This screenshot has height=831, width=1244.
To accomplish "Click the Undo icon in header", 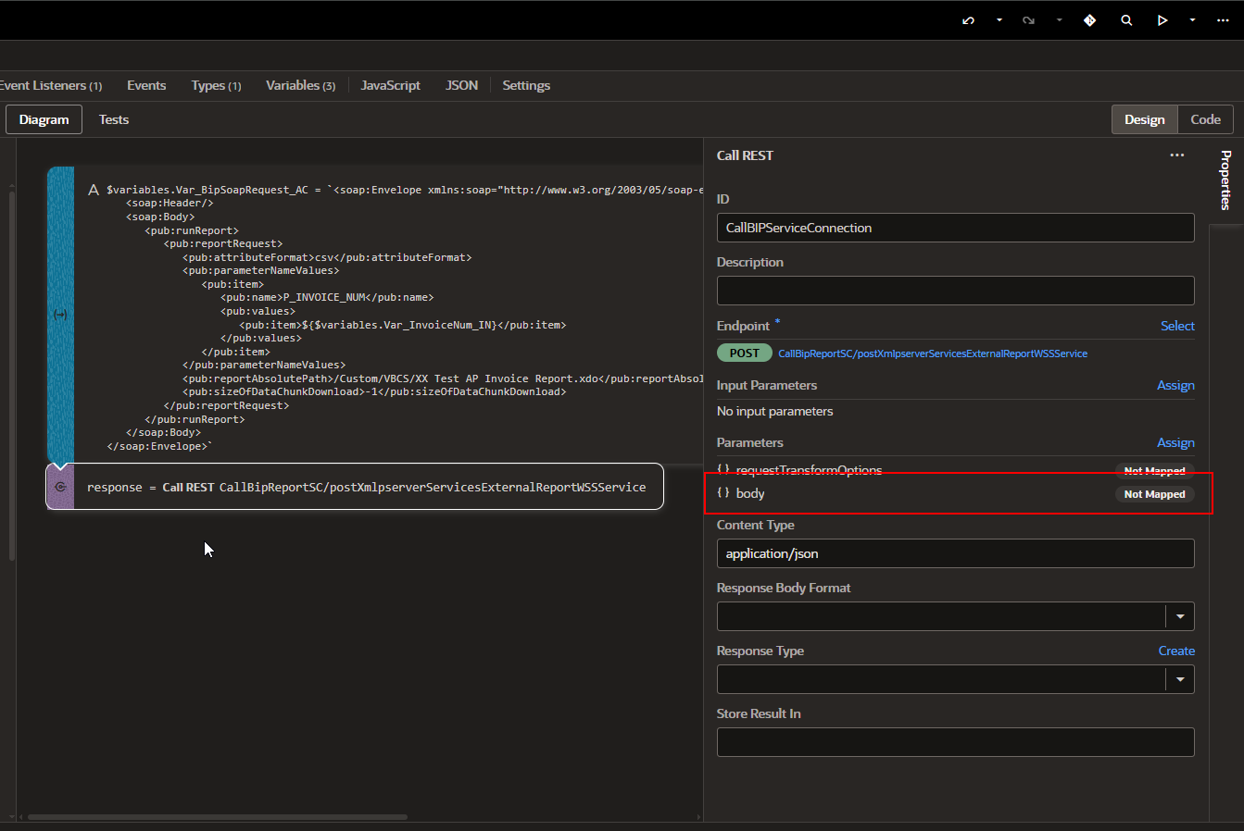I will pyautogui.click(x=968, y=20).
